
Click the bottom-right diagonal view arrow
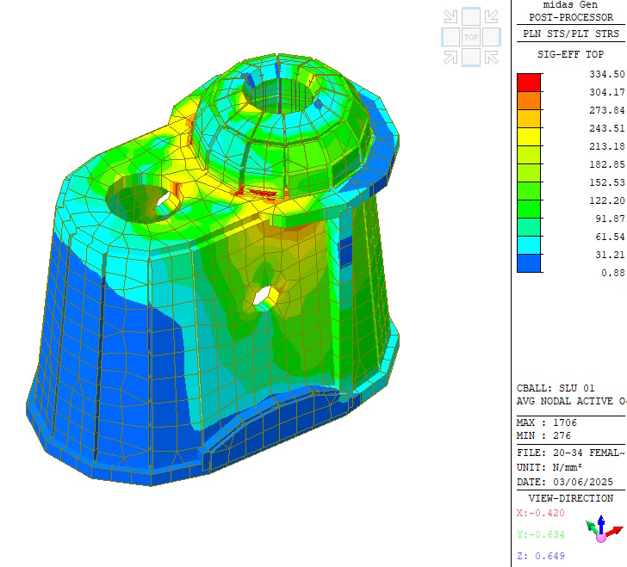point(491,57)
